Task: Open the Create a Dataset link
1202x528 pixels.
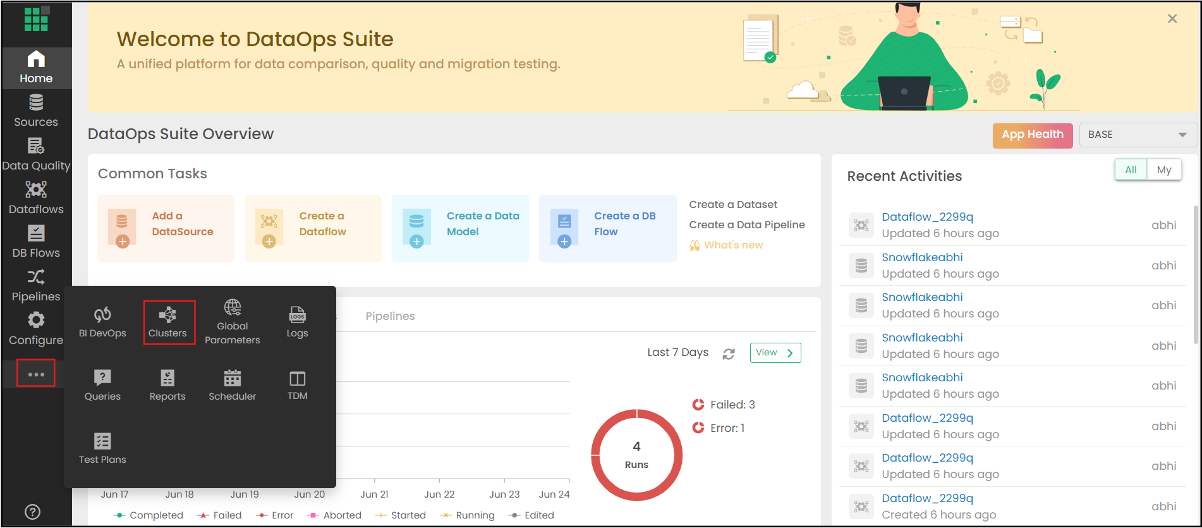Action: pyautogui.click(x=733, y=204)
